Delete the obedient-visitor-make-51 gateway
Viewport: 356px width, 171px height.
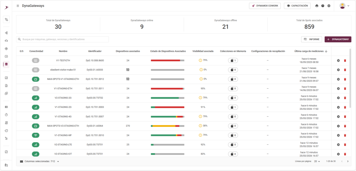(x=345, y=70)
